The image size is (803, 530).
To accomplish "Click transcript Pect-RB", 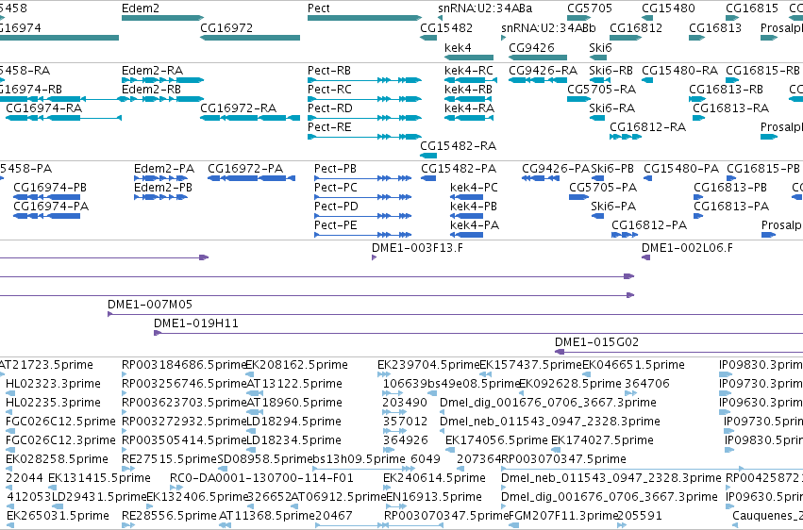I will click(x=364, y=80).
